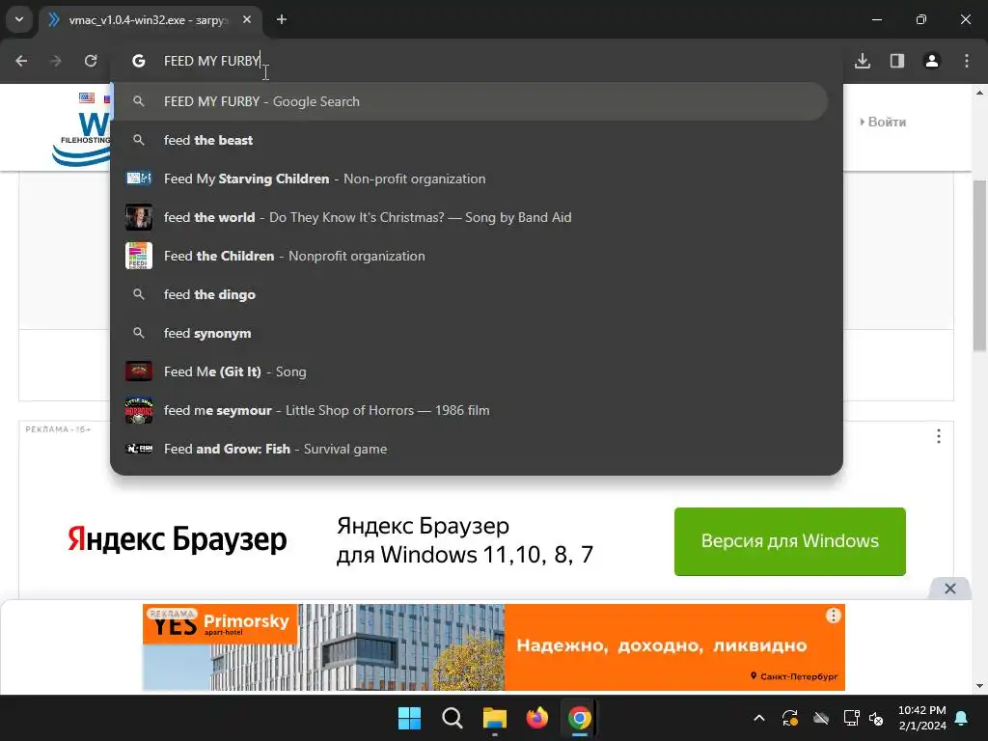Select Feed the Children nonprofit suggestion
This screenshot has height=741, width=988.
tap(470, 256)
